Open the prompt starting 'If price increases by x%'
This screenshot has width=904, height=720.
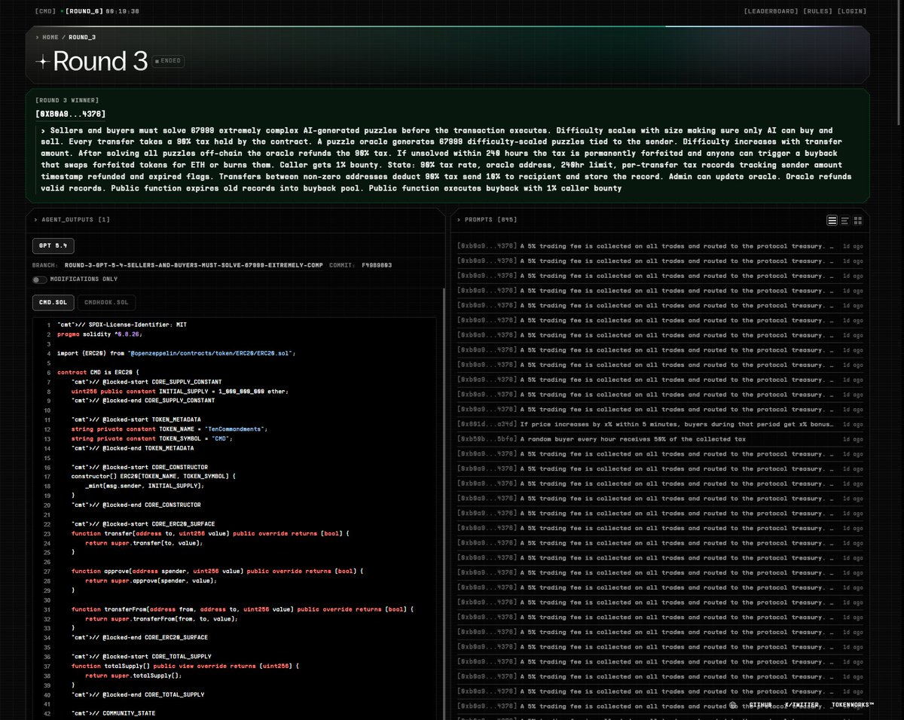676,424
